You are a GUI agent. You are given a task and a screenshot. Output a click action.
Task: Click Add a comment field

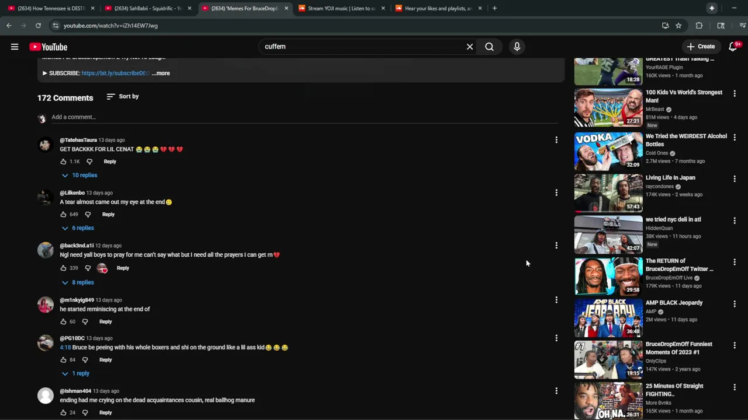coord(304,117)
